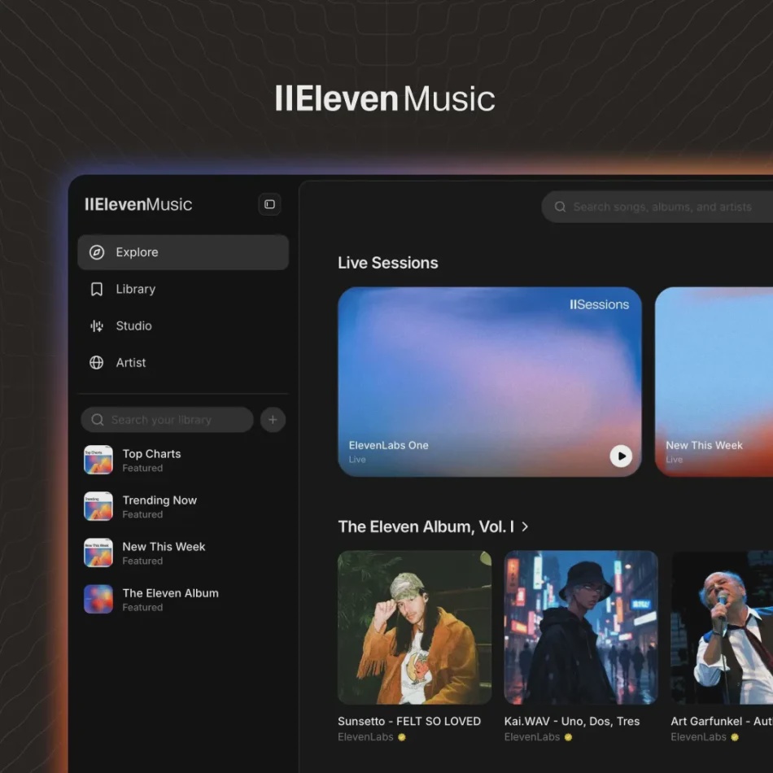Click verified badge under Kai.WAV track
The height and width of the screenshot is (773, 773).
tap(569, 737)
